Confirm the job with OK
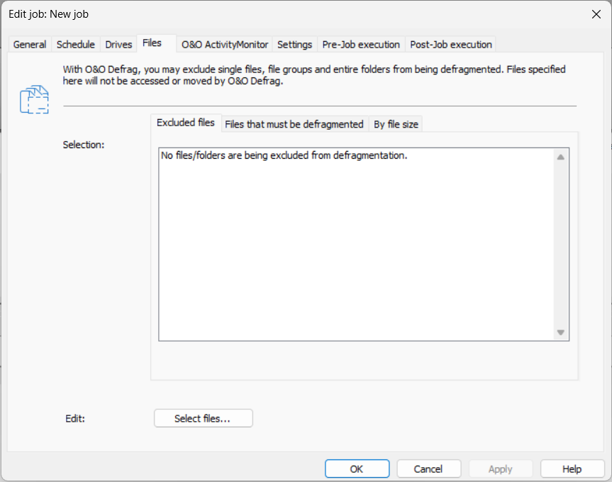 tap(357, 469)
